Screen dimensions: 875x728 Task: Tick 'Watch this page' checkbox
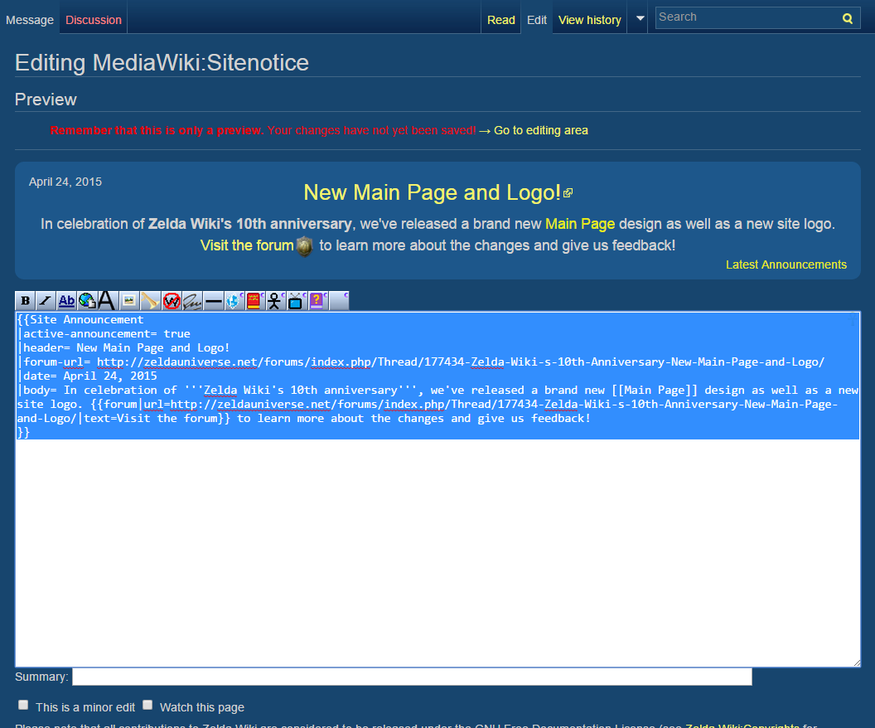[147, 705]
